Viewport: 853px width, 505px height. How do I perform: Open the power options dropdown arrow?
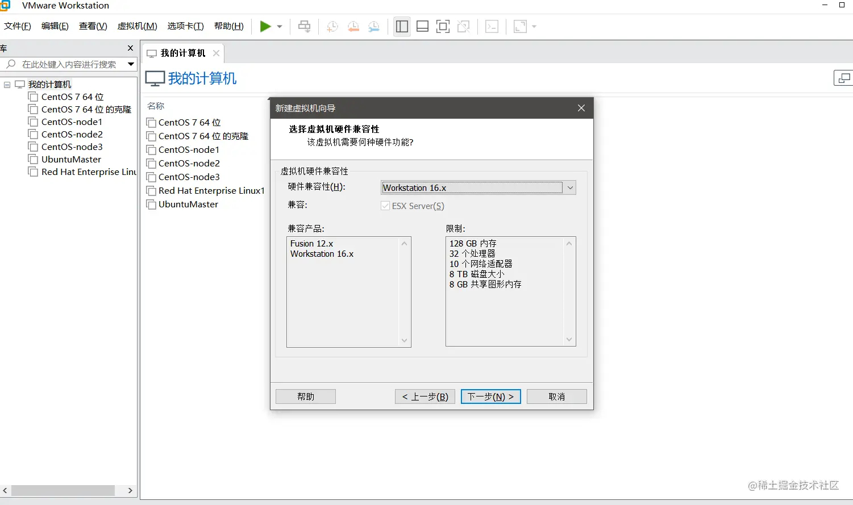point(280,26)
